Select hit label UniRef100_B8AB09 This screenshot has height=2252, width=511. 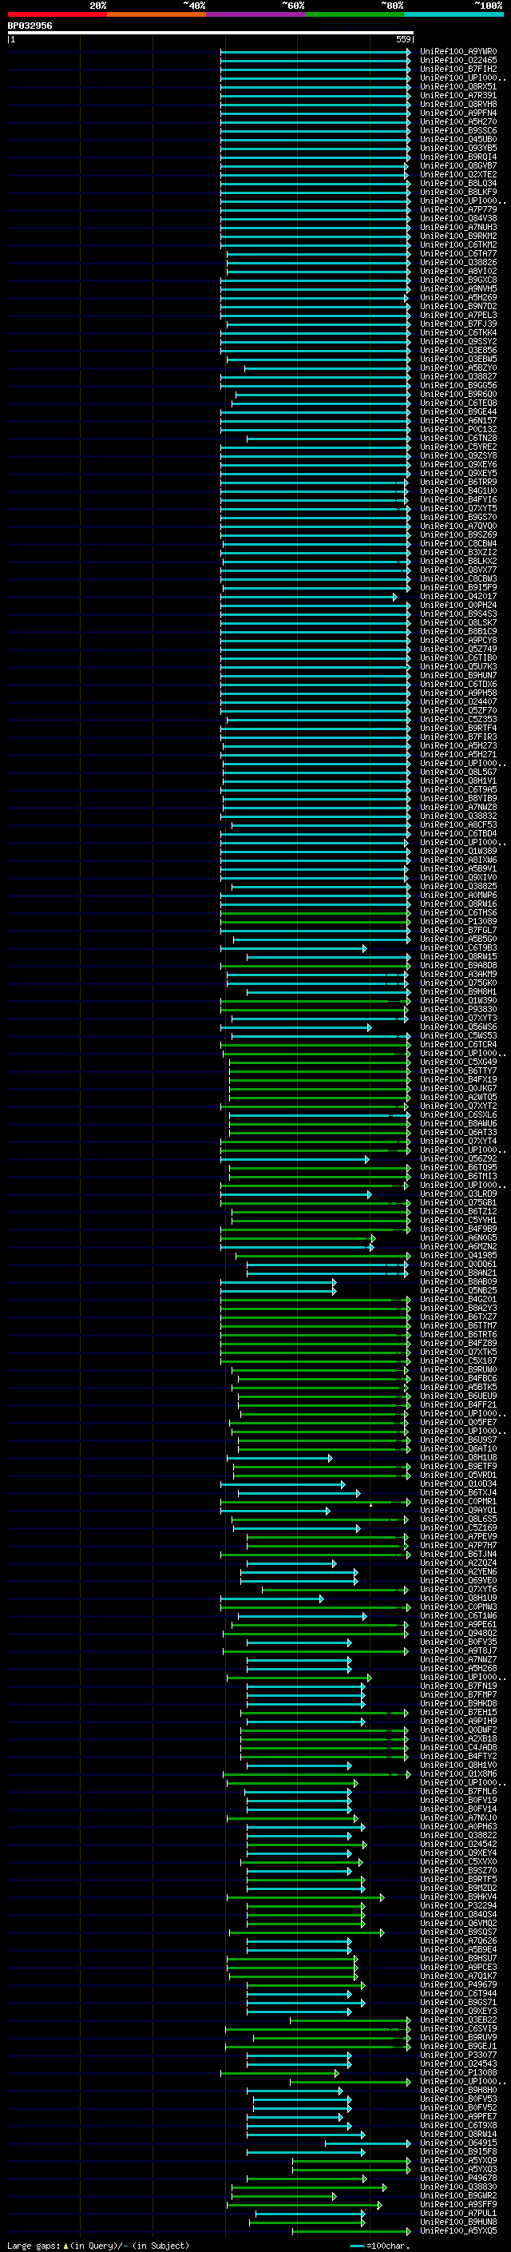point(458,1281)
